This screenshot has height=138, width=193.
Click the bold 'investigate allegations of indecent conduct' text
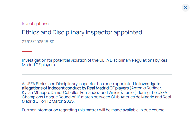pyautogui.click(x=91, y=86)
